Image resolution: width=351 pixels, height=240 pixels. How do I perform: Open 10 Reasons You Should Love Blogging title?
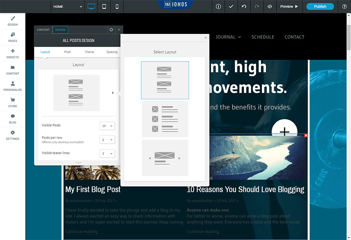coord(246,189)
